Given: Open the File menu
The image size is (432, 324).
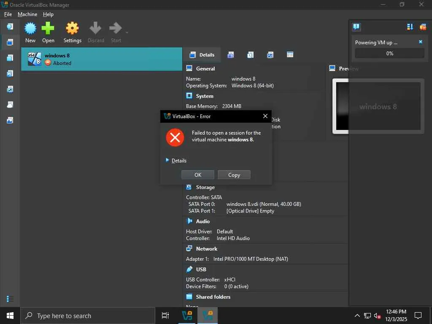Looking at the screenshot, I should click(x=8, y=14).
